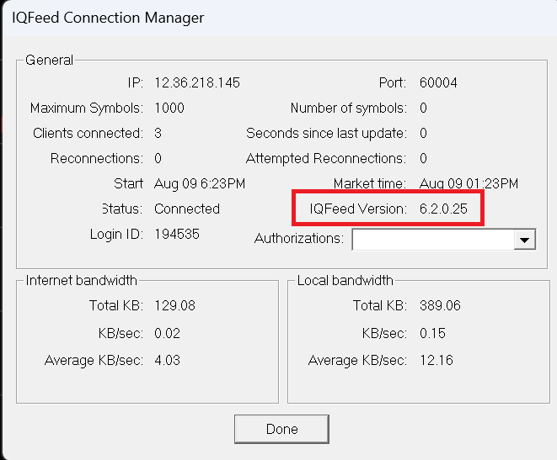
Task: Click Local bandwidth Total KB value 389.06
Action: point(440,306)
